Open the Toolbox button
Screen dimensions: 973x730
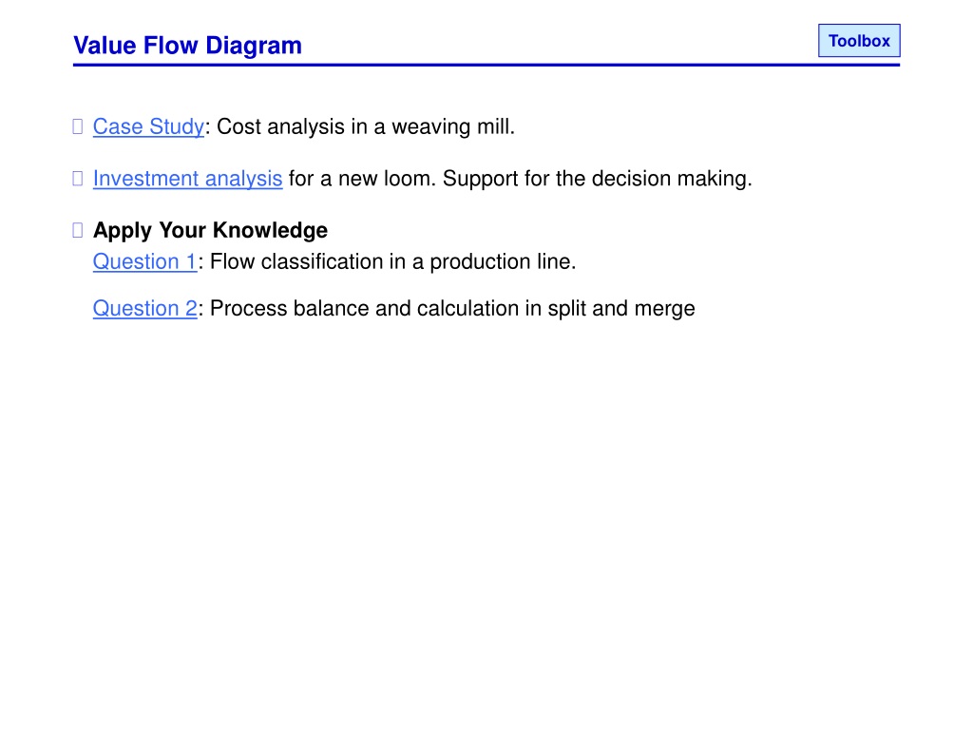(x=859, y=40)
